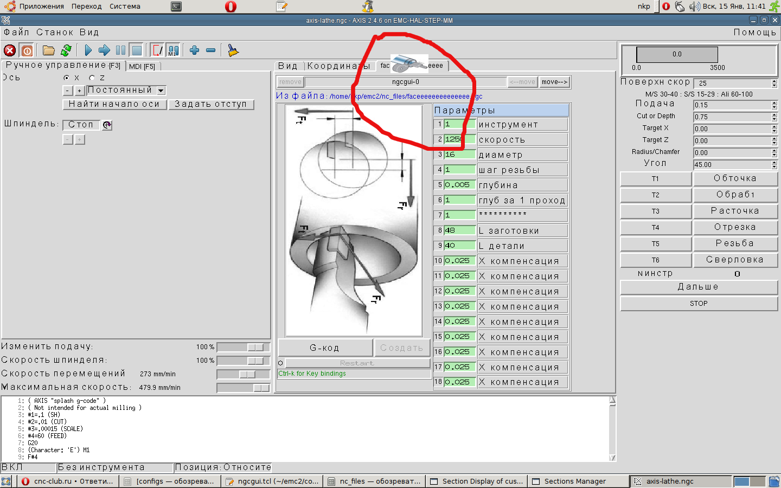Click the T1 tool button
Viewport: 781px width, 488px height.
click(656, 179)
